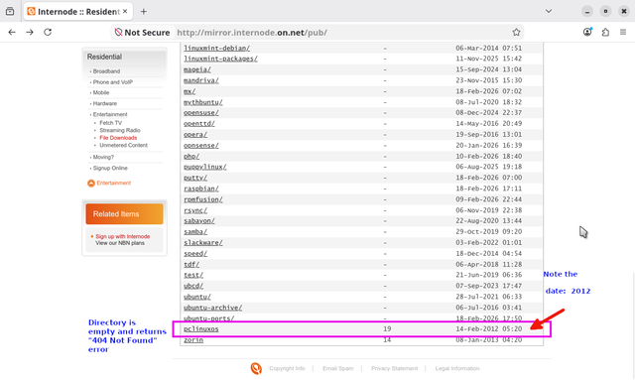This screenshot has width=635, height=380.
Task: Open the Unmetered Content submenu link
Action: (x=123, y=145)
